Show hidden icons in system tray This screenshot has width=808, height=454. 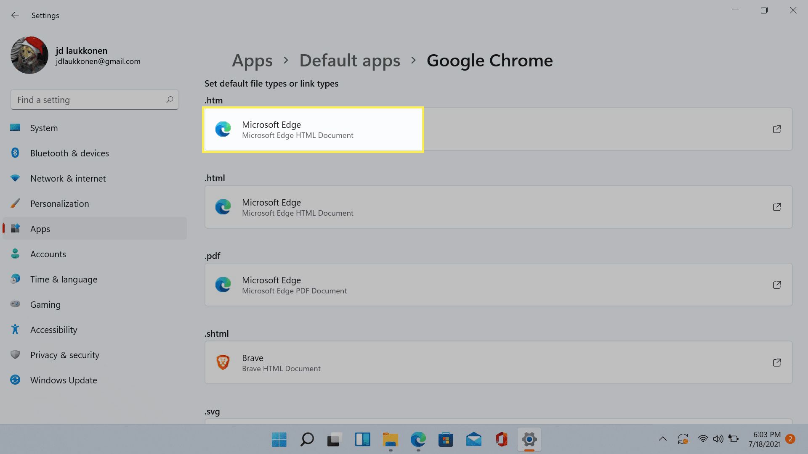coord(662,439)
